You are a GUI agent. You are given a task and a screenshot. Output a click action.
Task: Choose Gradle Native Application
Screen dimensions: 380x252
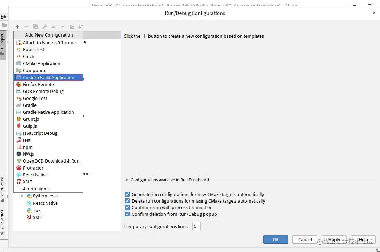48,112
